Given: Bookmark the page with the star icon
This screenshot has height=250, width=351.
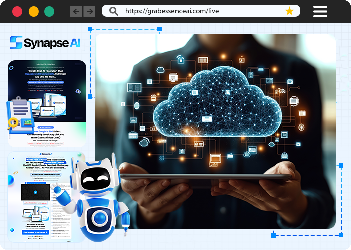Looking at the screenshot, I should point(289,11).
